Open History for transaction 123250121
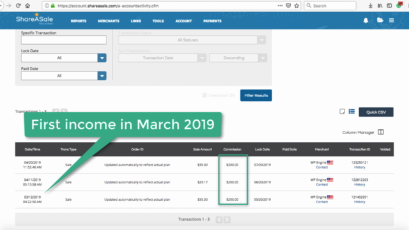The height and width of the screenshot is (230, 409). coord(359,167)
